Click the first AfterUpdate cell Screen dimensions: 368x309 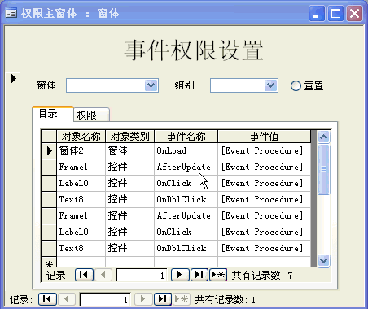[x=186, y=167]
